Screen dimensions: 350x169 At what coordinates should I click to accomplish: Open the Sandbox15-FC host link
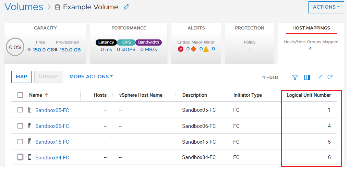coord(52,142)
